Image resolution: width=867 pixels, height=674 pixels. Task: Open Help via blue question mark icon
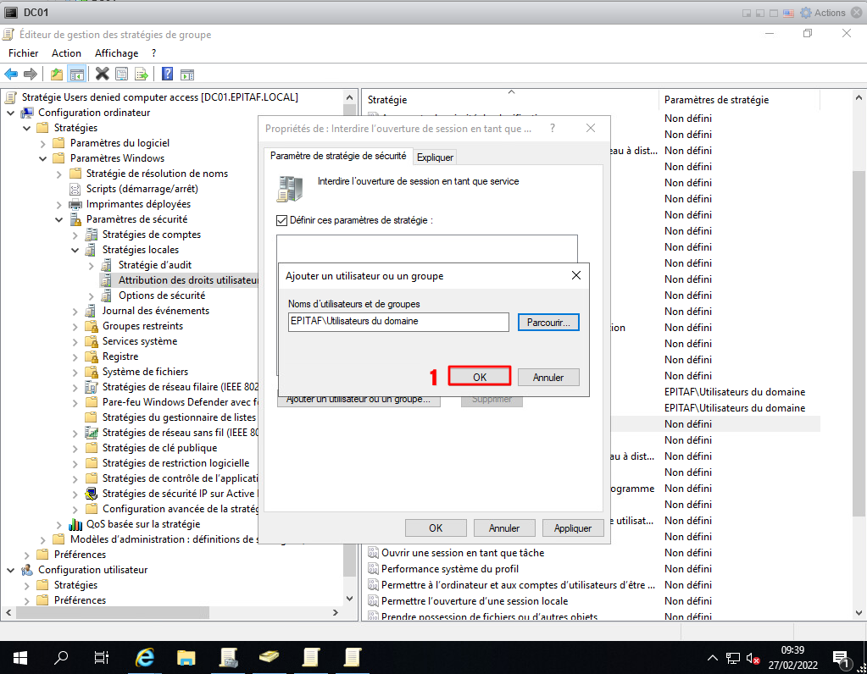pyautogui.click(x=168, y=74)
